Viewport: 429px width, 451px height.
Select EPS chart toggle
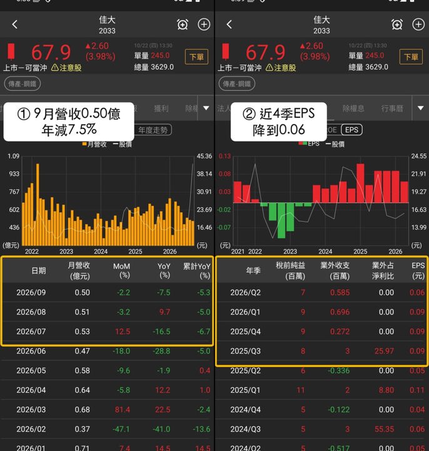pyautogui.click(x=351, y=130)
